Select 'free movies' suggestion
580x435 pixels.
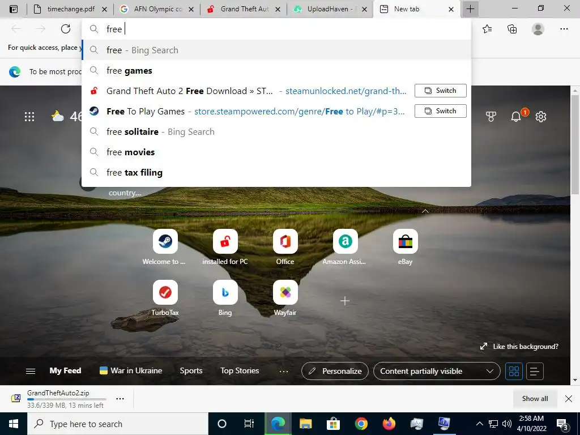point(276,152)
